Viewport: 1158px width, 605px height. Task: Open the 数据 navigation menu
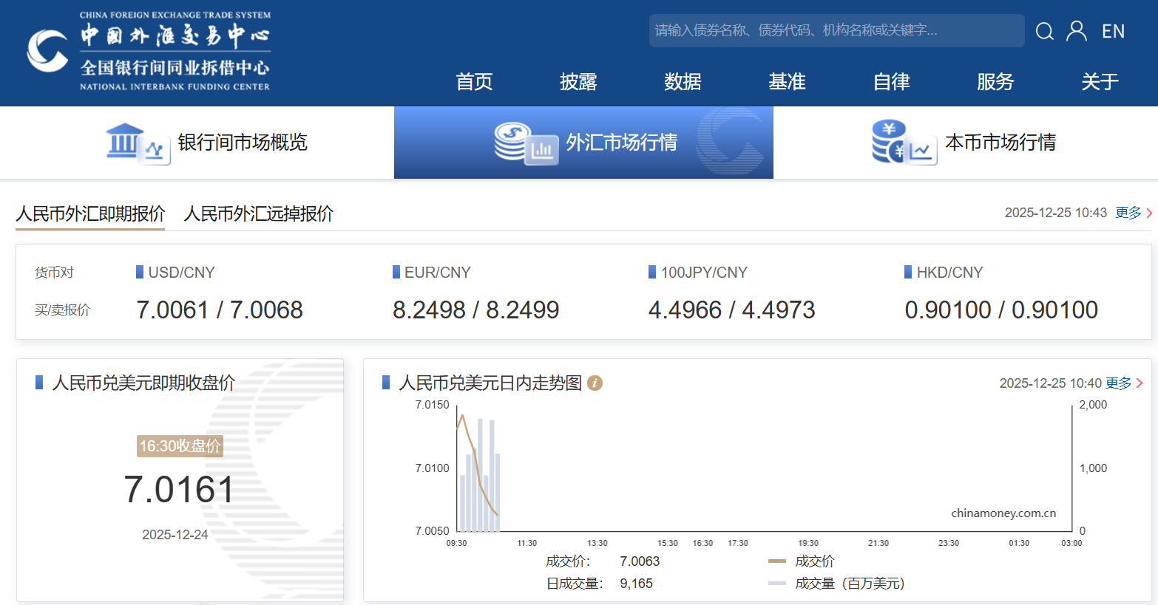pyautogui.click(x=682, y=81)
